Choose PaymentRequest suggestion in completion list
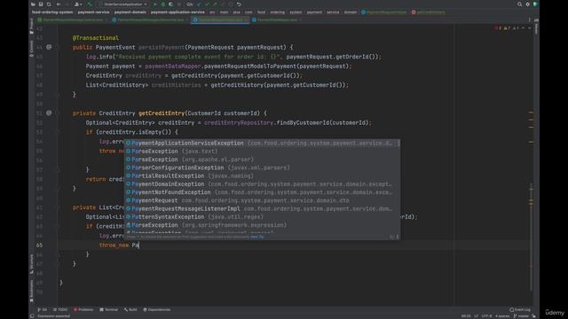 pos(263,200)
